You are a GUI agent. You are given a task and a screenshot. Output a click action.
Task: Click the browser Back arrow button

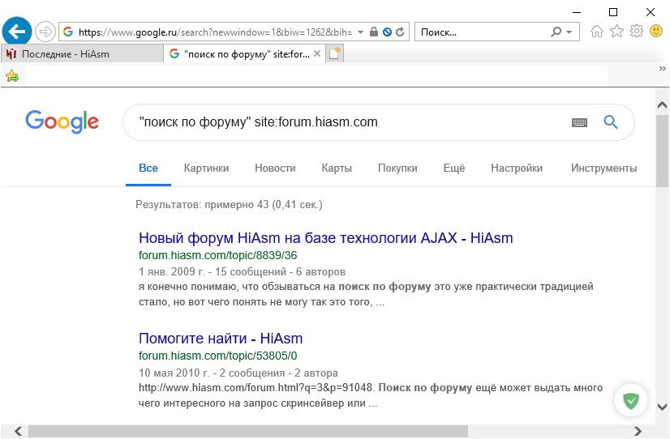coord(18,32)
